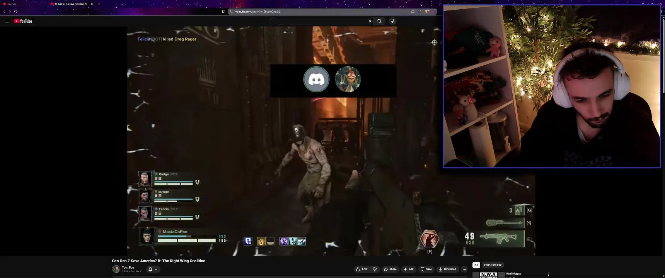The width and height of the screenshot is (665, 278).
Task: Click the Discord logo avatar in video overlay
Action: pos(316,80)
